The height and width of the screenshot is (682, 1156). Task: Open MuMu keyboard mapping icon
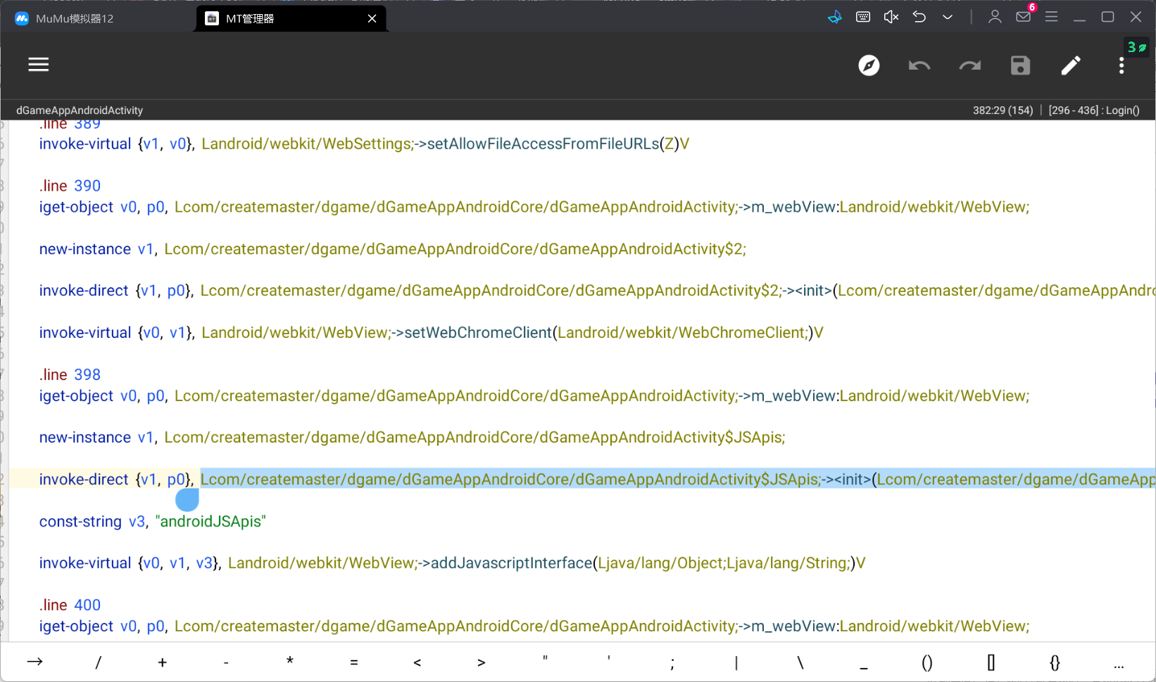click(x=863, y=17)
